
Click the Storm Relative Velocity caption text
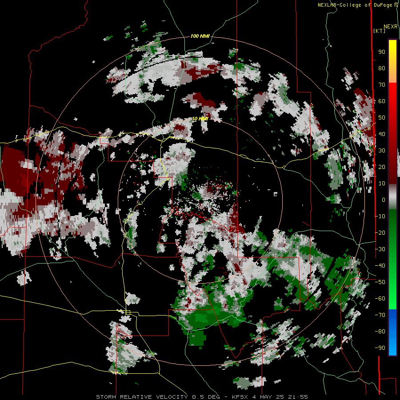[x=202, y=397]
